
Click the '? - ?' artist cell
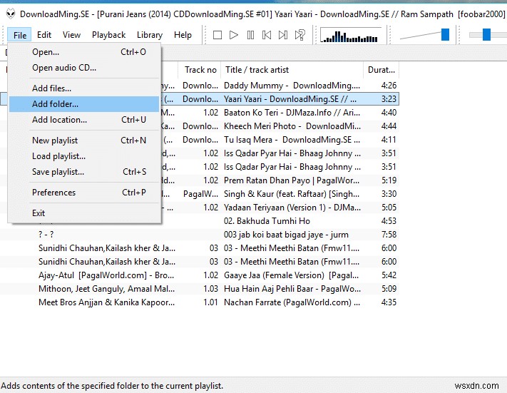(x=46, y=235)
